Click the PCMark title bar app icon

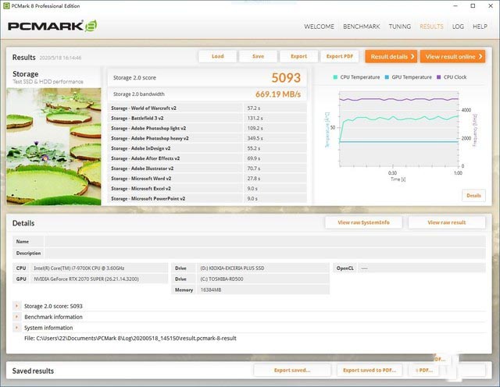pos(6,5)
